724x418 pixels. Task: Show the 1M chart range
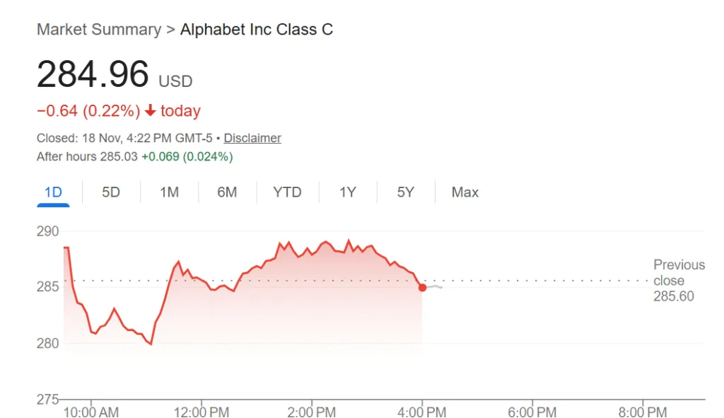click(169, 192)
